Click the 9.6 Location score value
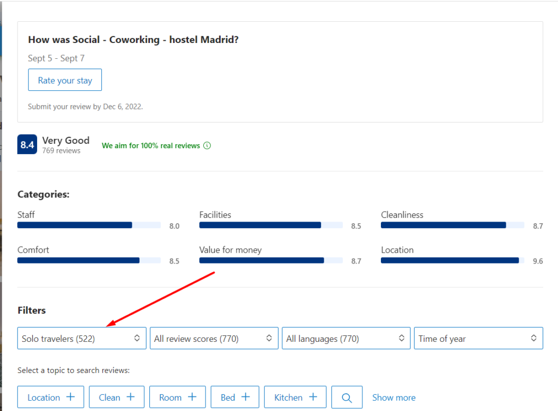This screenshot has height=411, width=558. (538, 261)
